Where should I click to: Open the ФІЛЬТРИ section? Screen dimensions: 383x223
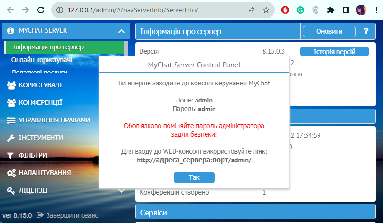tap(33, 155)
